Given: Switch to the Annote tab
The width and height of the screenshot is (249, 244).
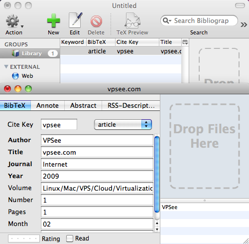Looking at the screenshot, I should 47,105.
